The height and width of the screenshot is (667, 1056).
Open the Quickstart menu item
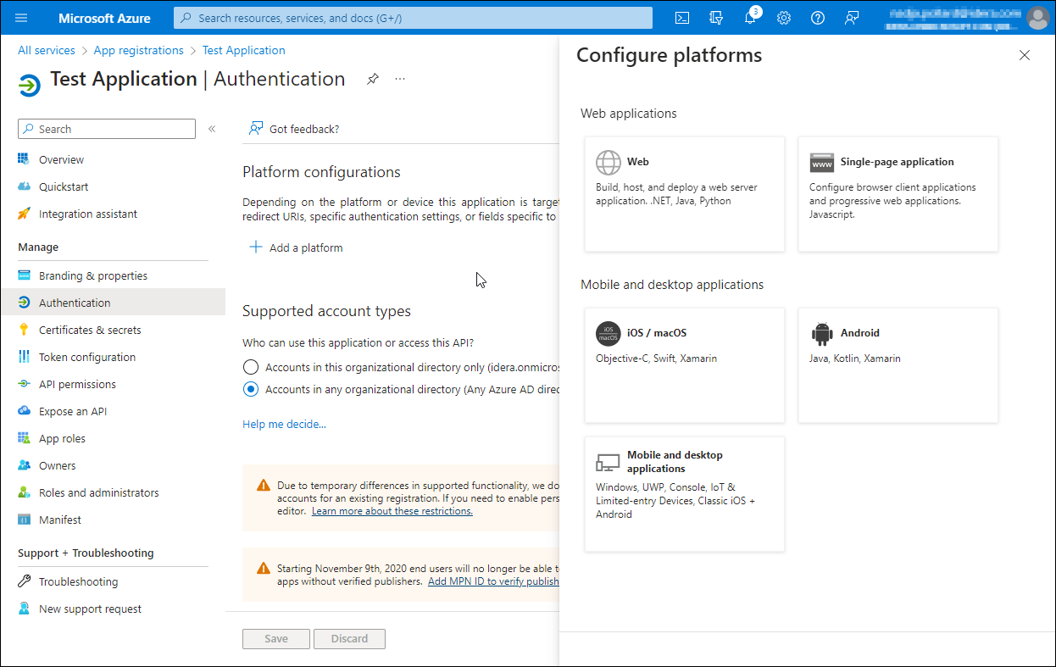[x=113, y=186]
